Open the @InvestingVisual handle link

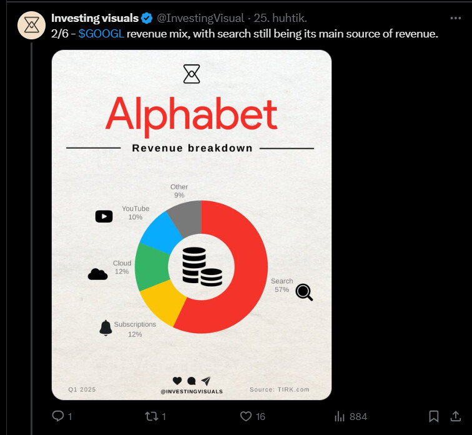tap(200, 18)
